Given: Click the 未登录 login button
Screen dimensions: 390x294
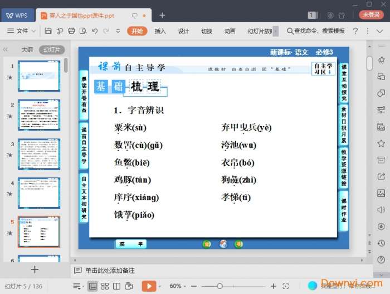Looking at the screenshot, I should 371,14.
